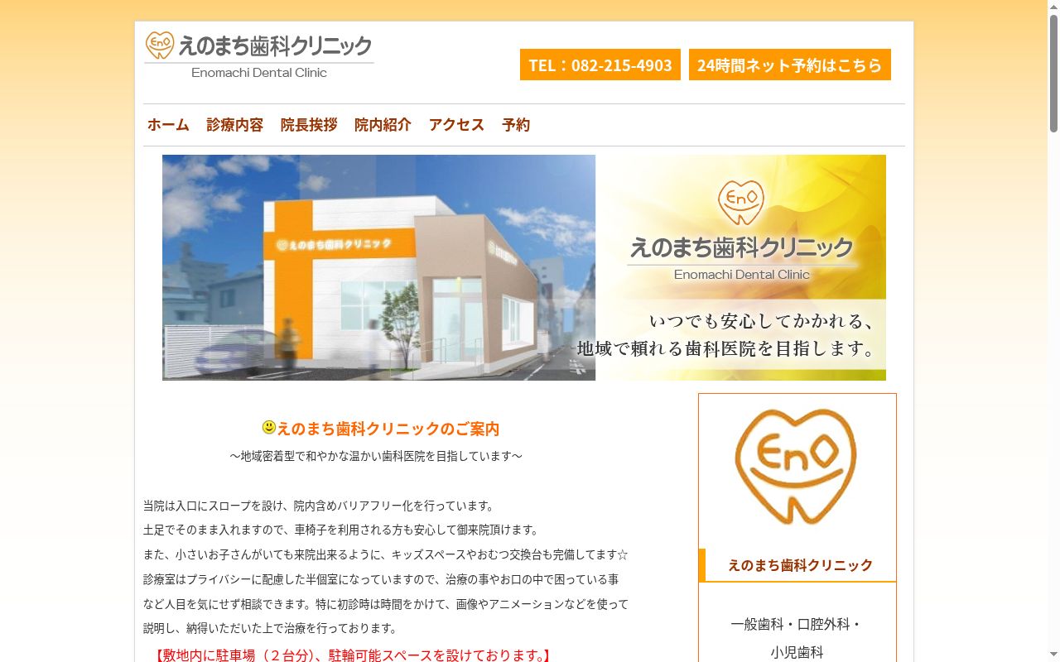
Task: Click the scrollbar down arrow
Action: click(x=1053, y=655)
